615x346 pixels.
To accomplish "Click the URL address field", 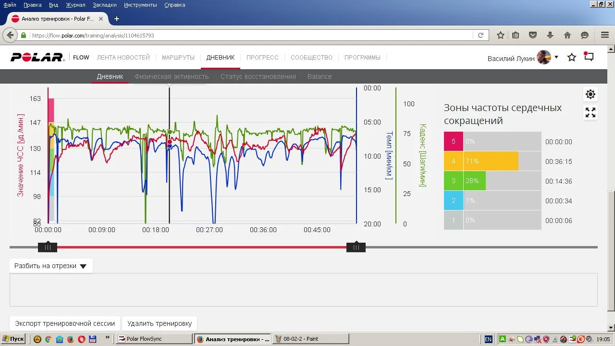I will click(x=250, y=36).
